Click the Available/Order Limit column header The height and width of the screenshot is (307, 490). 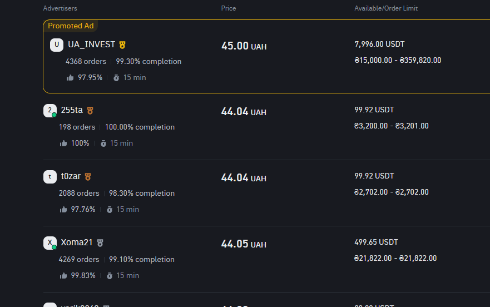pos(386,8)
